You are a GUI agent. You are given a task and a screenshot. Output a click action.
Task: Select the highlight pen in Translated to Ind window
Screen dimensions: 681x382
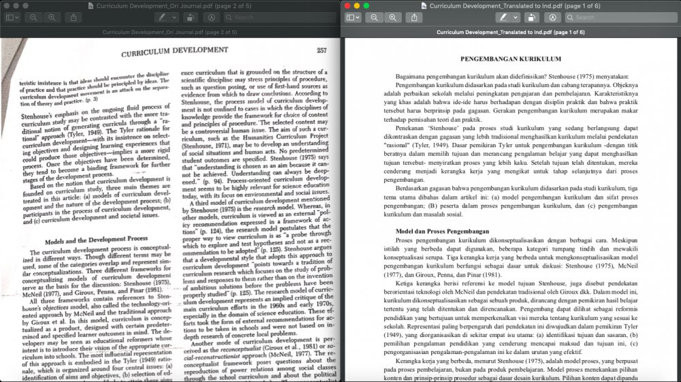coord(503,18)
